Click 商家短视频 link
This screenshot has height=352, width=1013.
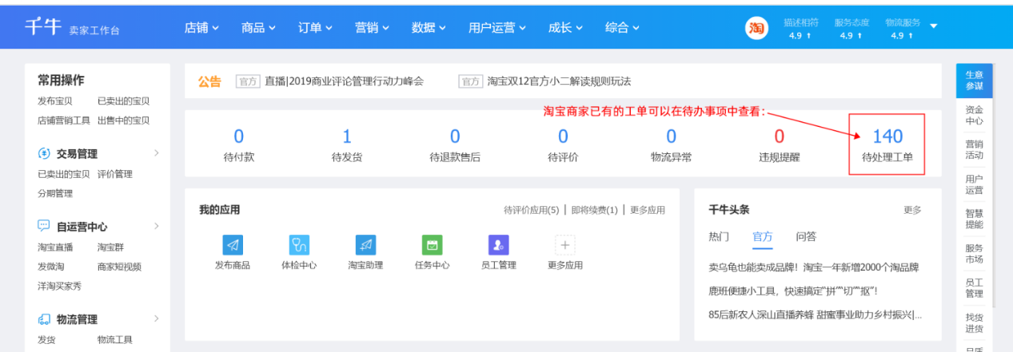pyautogui.click(x=119, y=267)
